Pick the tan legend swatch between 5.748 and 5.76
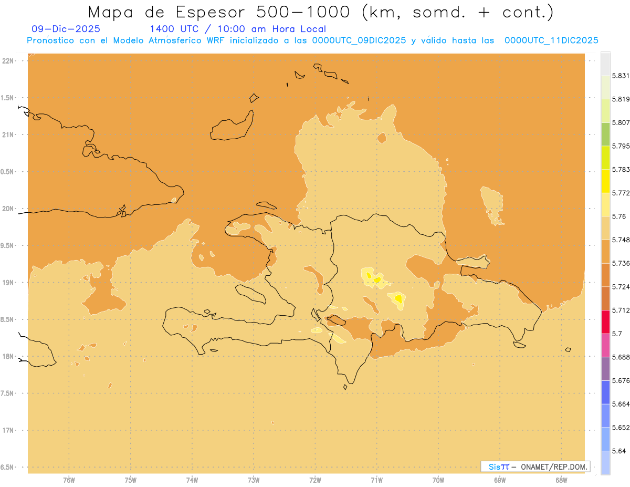 click(605, 228)
